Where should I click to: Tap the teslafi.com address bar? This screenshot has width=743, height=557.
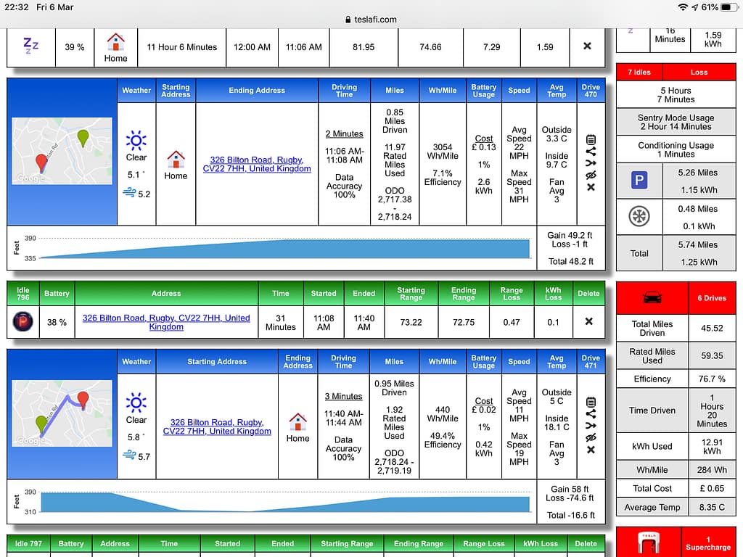(371, 20)
